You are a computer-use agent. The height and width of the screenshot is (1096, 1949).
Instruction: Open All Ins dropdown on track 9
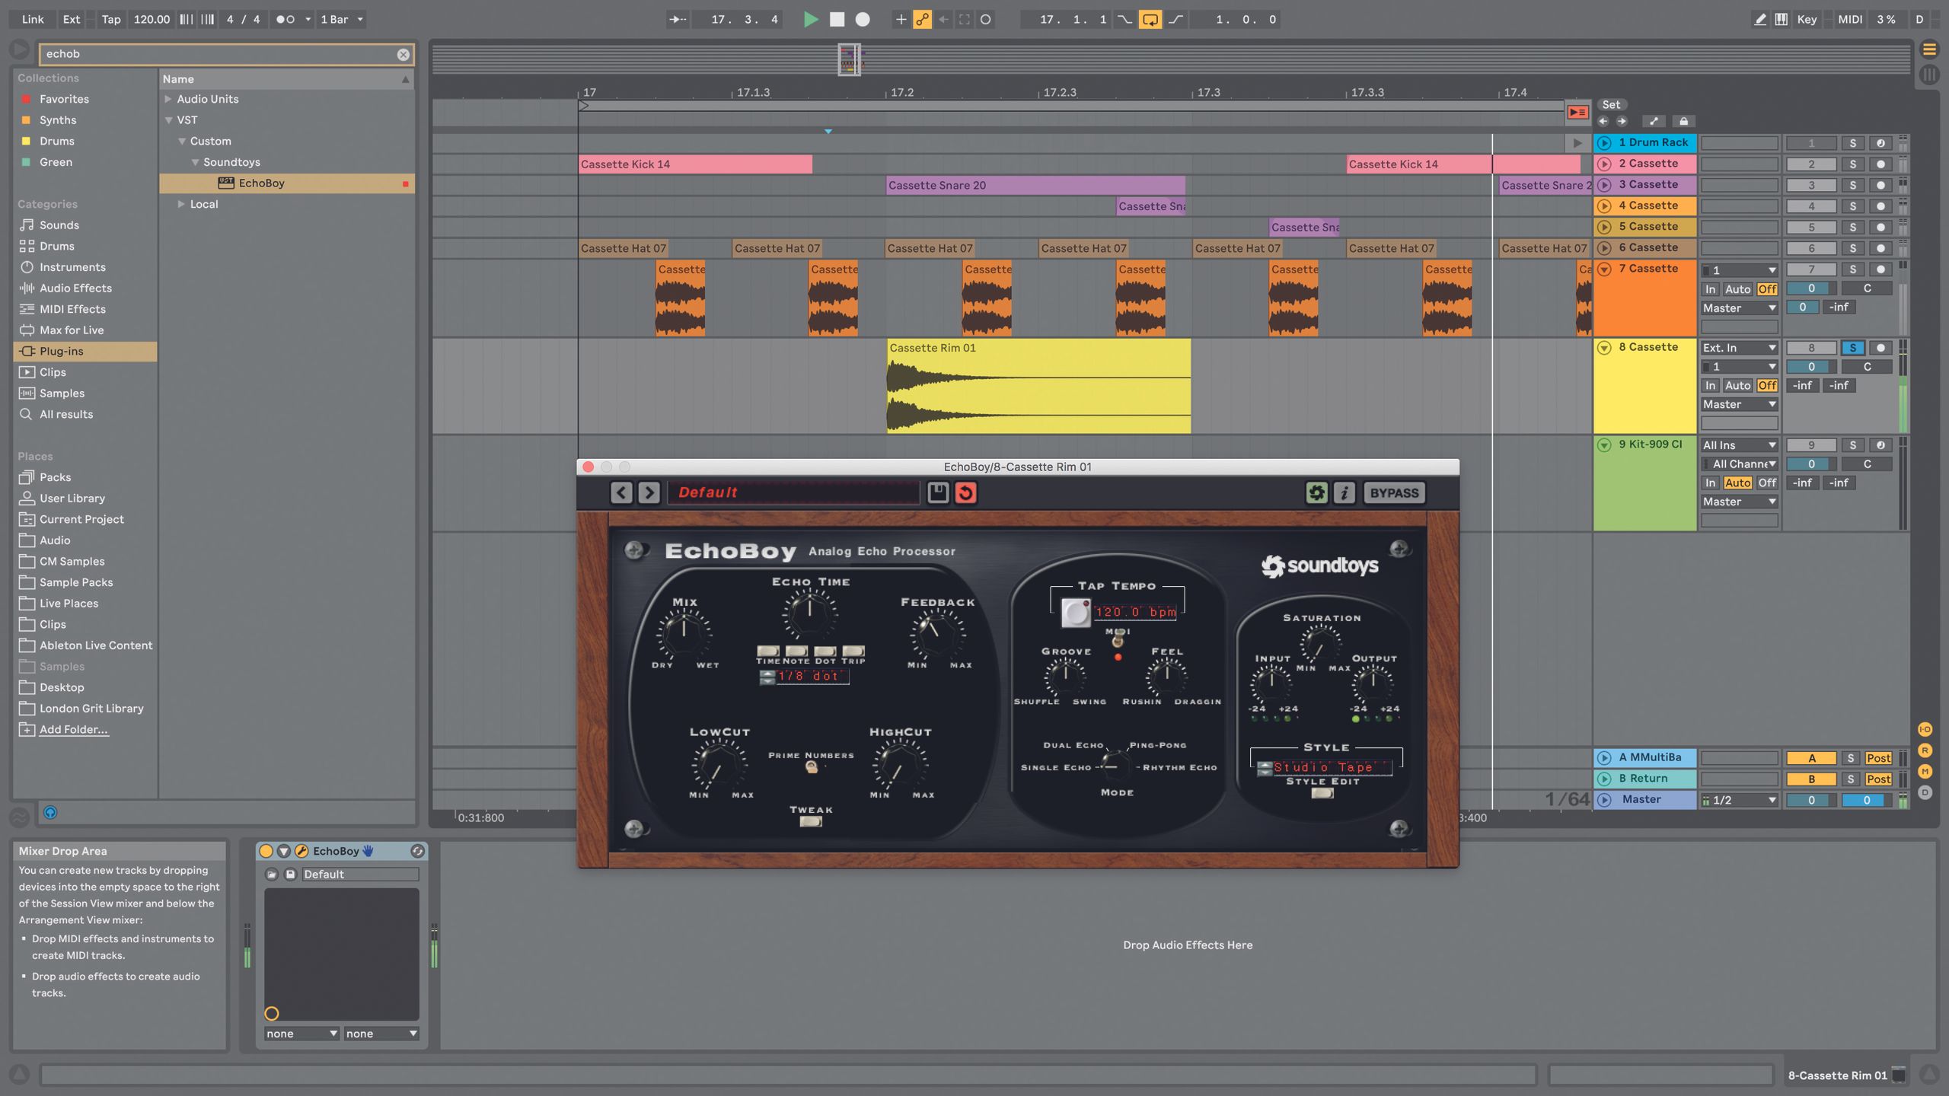pos(1739,445)
